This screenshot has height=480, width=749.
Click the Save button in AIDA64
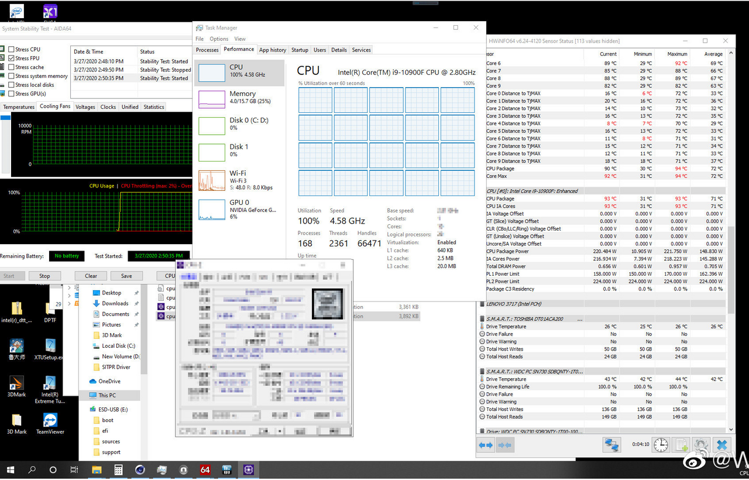(x=126, y=276)
